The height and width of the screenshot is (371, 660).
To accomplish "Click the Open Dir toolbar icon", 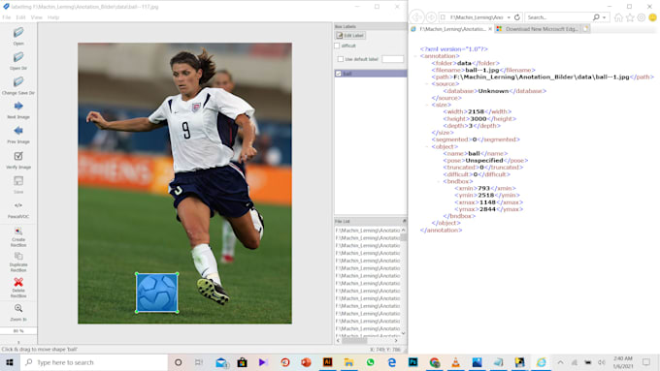I will pos(18,57).
